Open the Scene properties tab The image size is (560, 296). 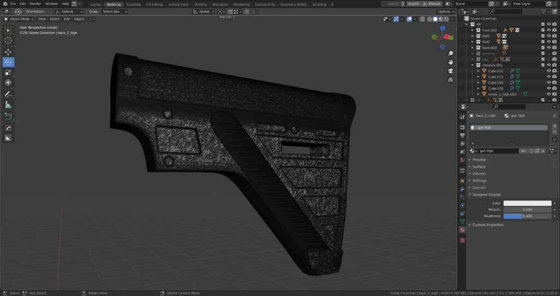click(463, 152)
